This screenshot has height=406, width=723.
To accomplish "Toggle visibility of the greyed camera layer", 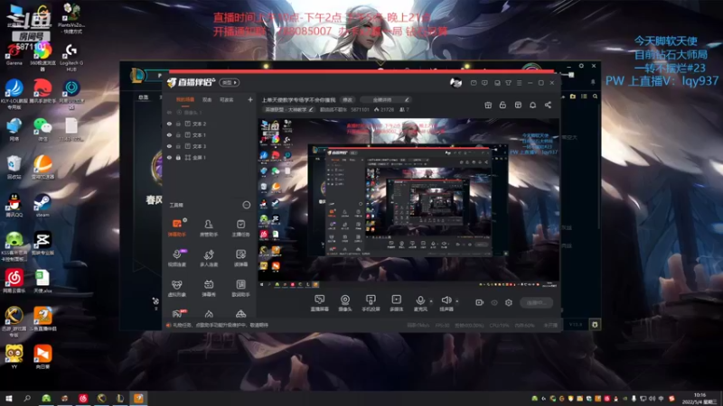I will (169, 112).
